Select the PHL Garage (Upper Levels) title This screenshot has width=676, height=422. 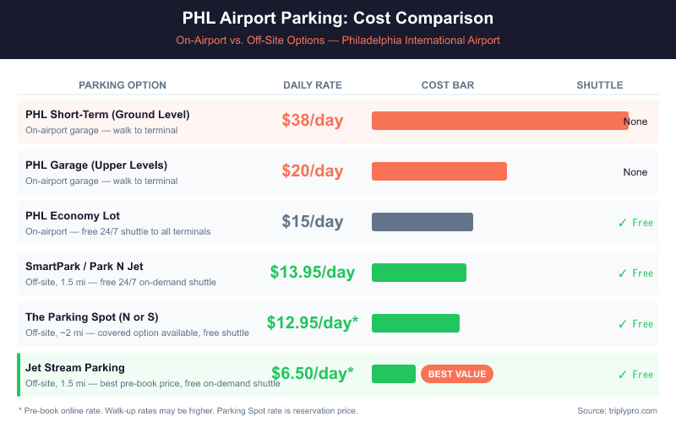pos(96,165)
